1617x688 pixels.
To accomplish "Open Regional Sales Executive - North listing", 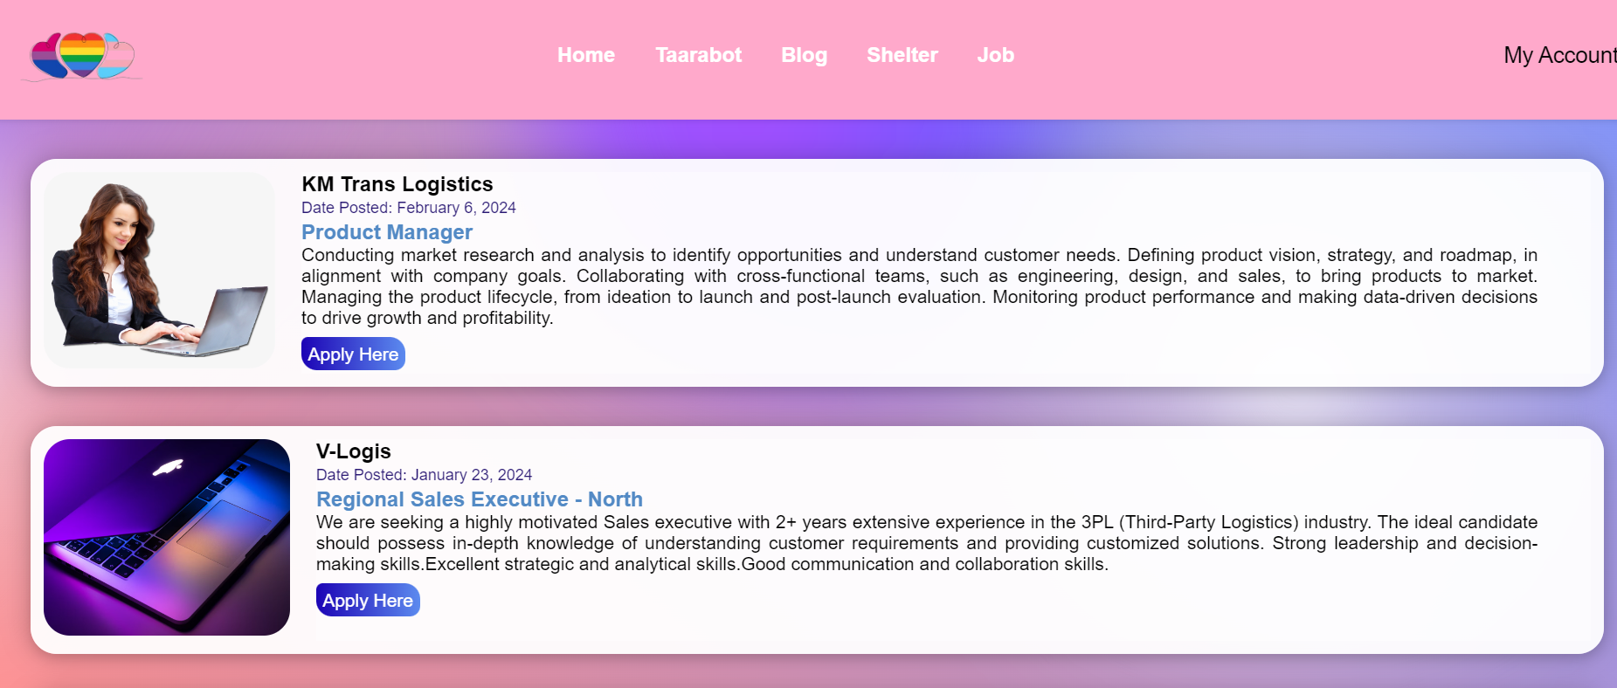I will pos(480,499).
